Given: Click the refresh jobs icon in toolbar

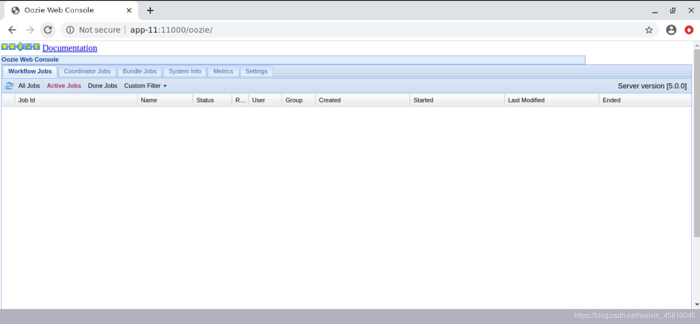Looking at the screenshot, I should tap(9, 86).
